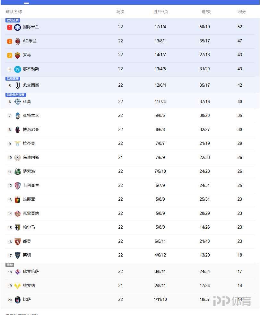
Task: Click the 场次 column header
Action: coord(120,12)
